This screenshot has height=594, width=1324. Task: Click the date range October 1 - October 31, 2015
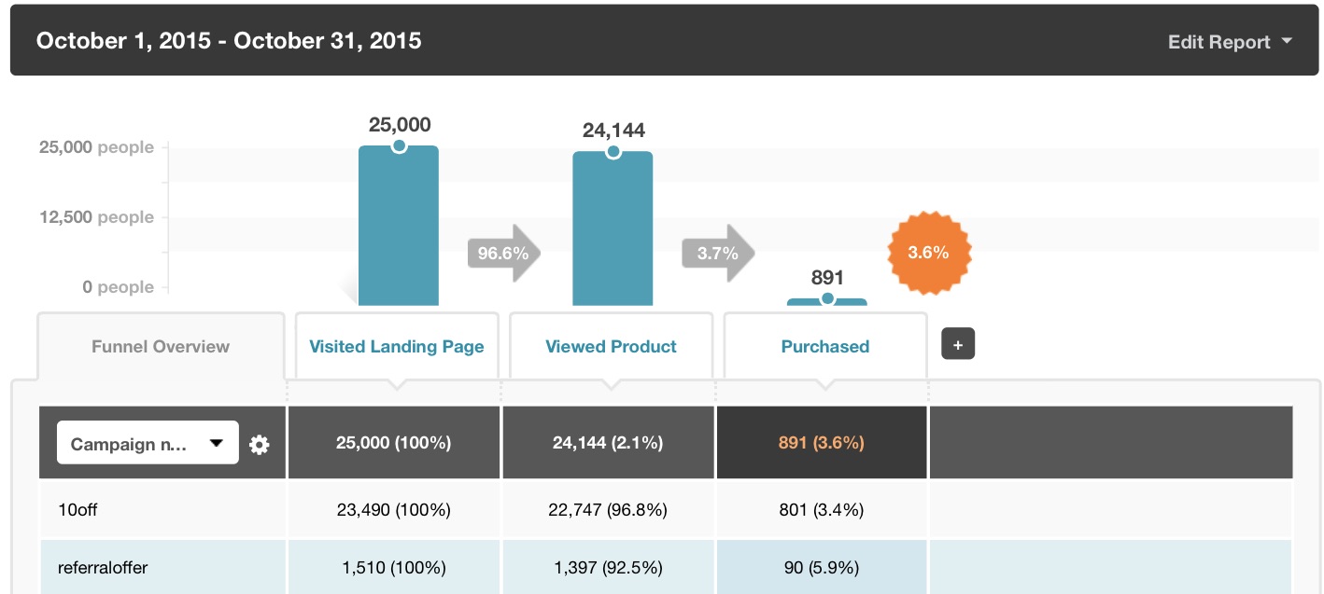tap(229, 41)
